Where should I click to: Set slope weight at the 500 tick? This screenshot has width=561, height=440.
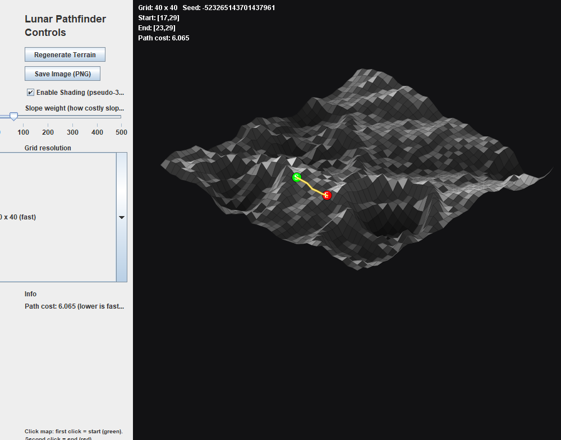(121, 117)
